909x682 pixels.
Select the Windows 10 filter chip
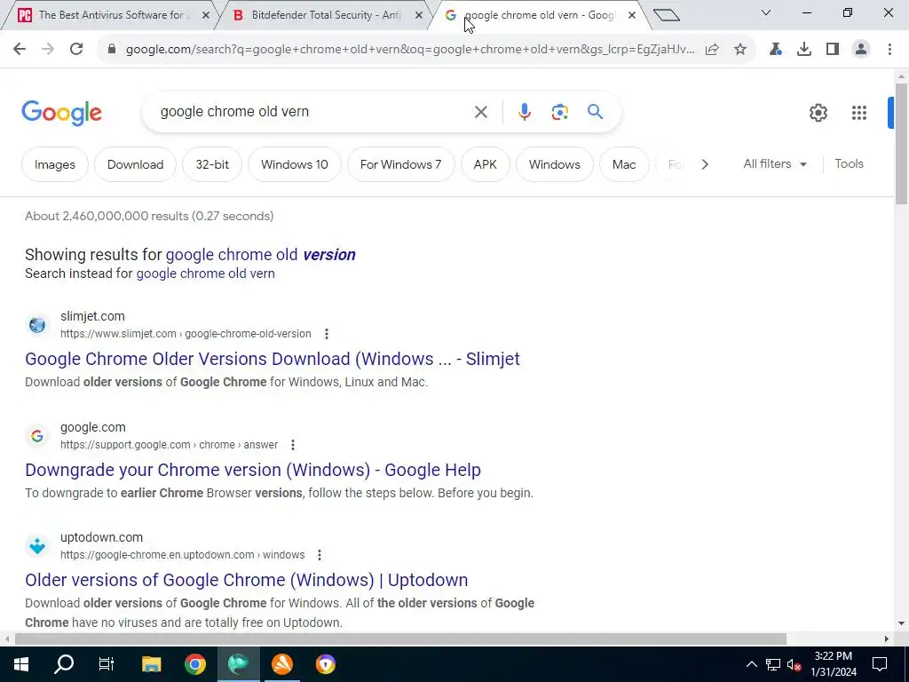[x=295, y=164]
